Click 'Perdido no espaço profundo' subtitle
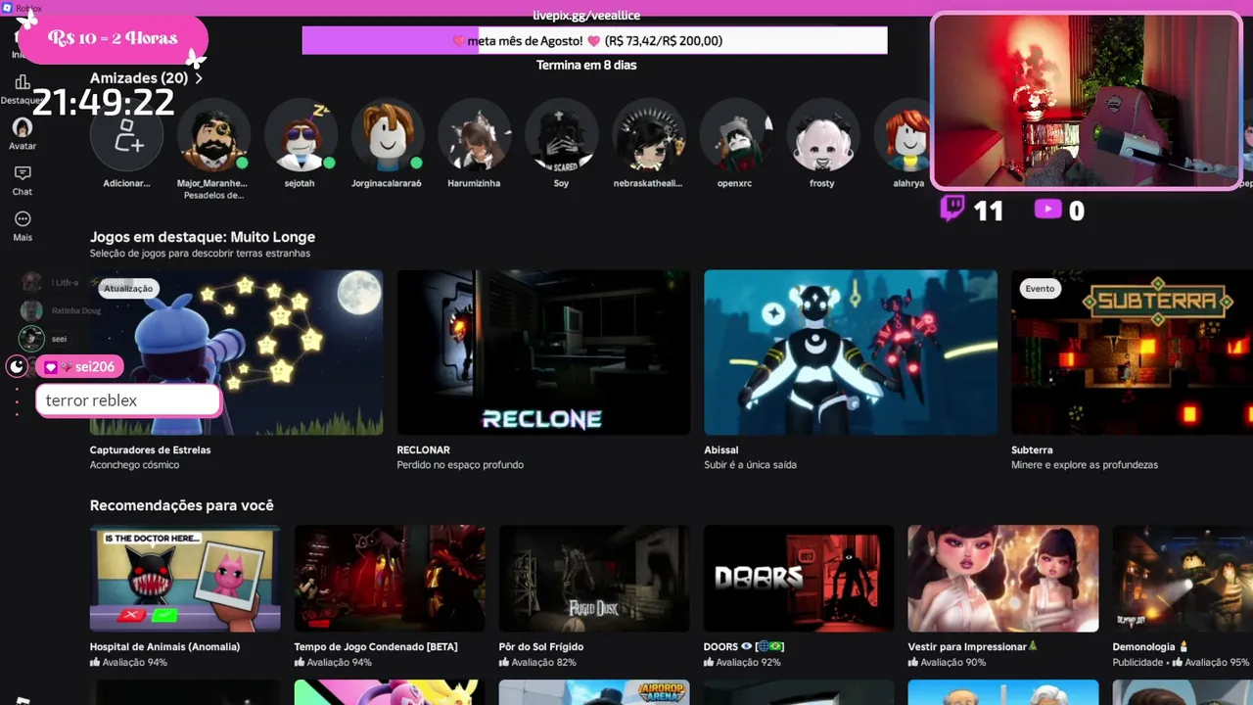This screenshot has width=1253, height=705. tap(460, 465)
